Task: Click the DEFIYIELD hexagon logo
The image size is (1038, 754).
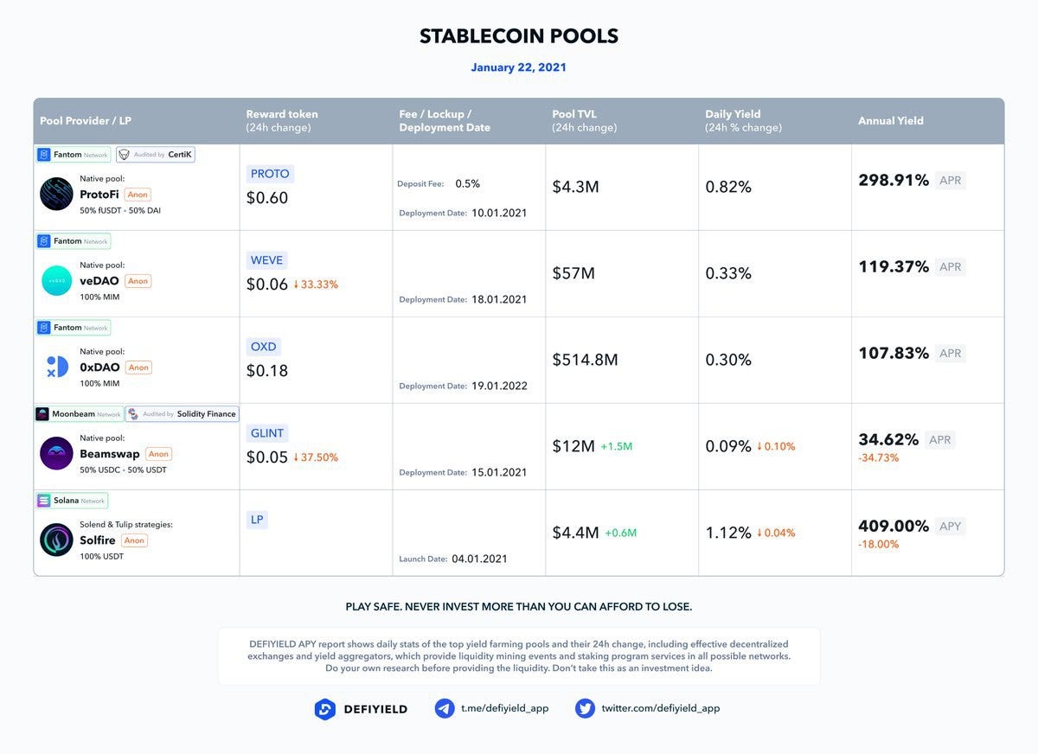Action: (324, 709)
